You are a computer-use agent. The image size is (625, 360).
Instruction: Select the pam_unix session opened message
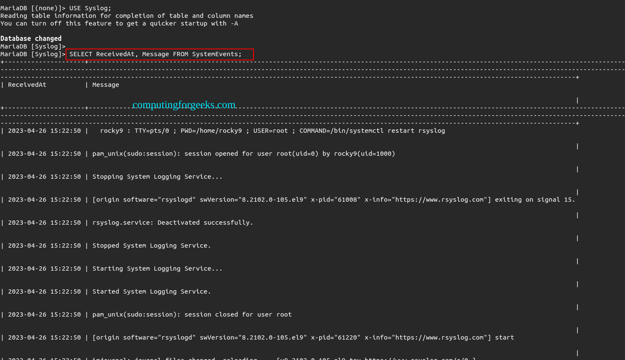pyautogui.click(x=243, y=154)
